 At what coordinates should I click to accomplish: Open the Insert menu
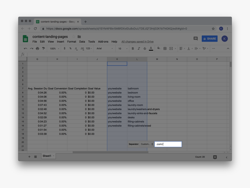click(x=60, y=42)
